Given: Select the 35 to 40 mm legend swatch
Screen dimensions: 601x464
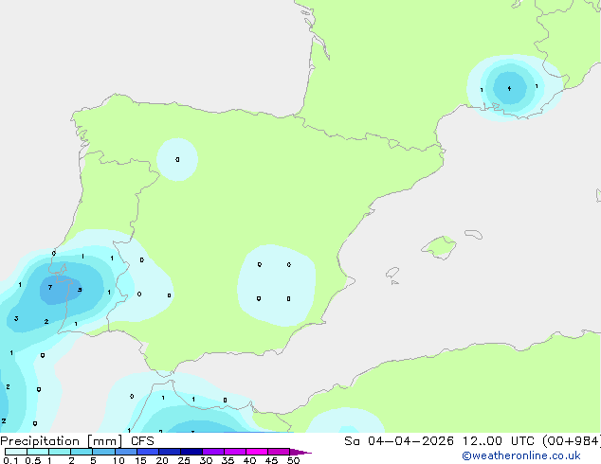Looking at the screenshot, I should coord(234,452).
